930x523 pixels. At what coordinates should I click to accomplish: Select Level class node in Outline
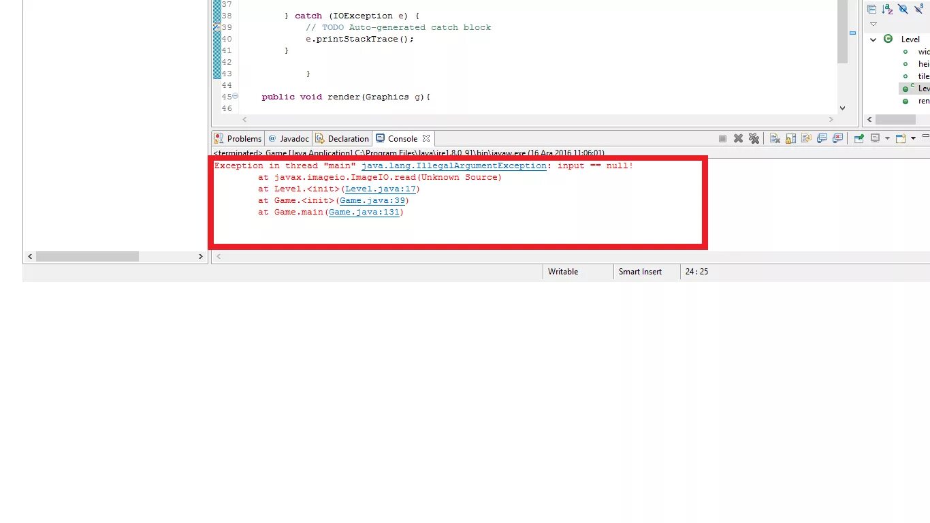[910, 39]
